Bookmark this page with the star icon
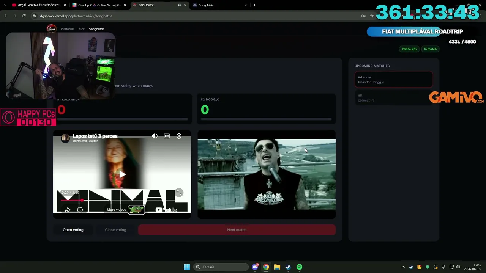Image resolution: width=486 pixels, height=273 pixels. pyautogui.click(x=372, y=16)
